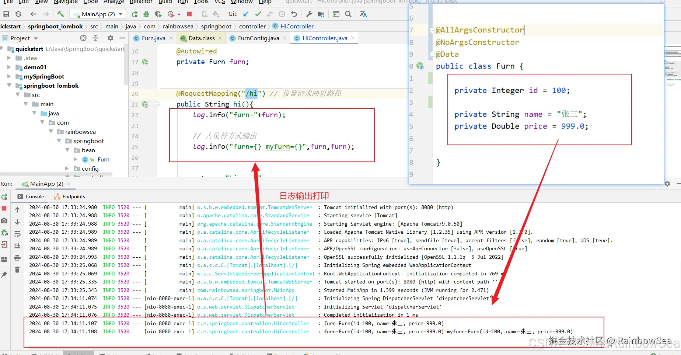Expand the mySpringBoot module node
Image resolution: width=681 pixels, height=355 pixels.
coord(9,76)
